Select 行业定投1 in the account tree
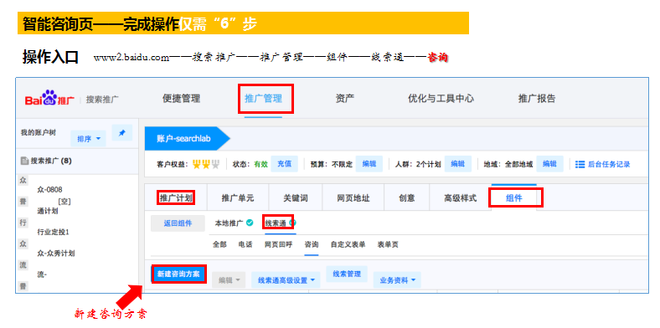This screenshot has height=328, width=660. pyautogui.click(x=53, y=232)
